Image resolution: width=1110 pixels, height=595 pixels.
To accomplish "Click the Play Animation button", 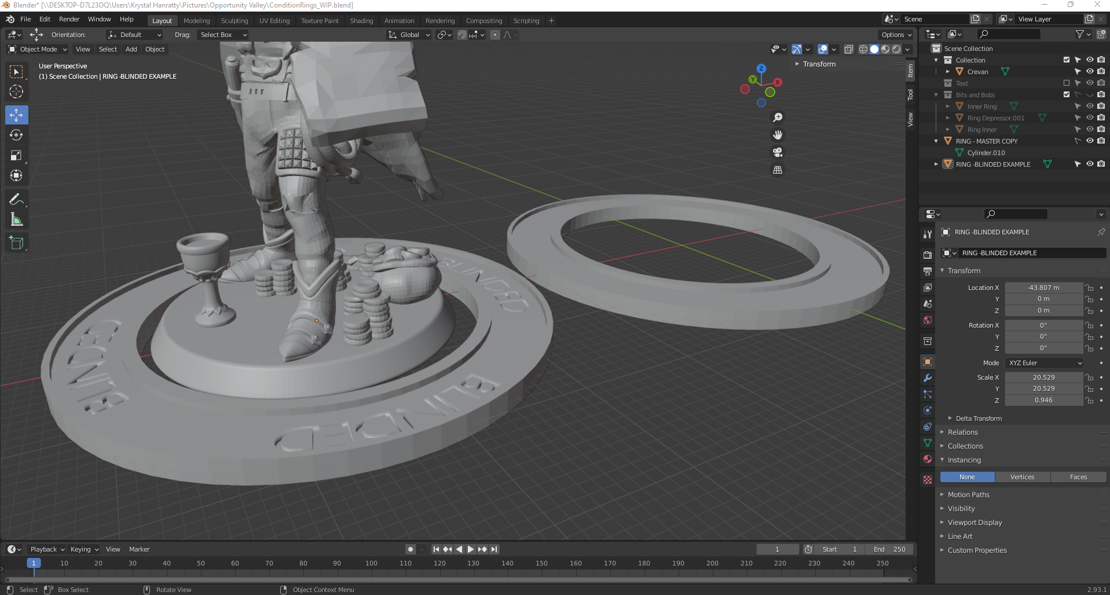I will tap(470, 549).
